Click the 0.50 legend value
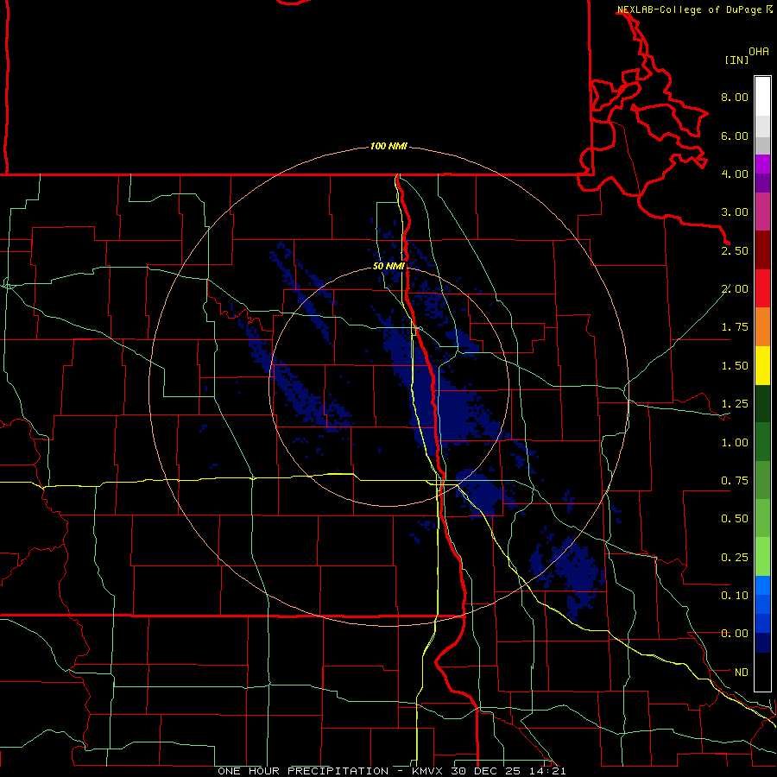 click(x=735, y=519)
